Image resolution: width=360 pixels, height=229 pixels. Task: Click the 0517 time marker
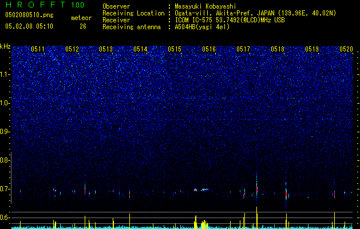[243, 49]
